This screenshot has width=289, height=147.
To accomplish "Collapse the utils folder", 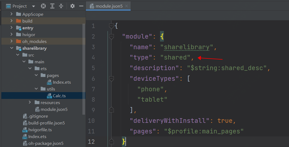I will pyautogui.click(x=36, y=89).
